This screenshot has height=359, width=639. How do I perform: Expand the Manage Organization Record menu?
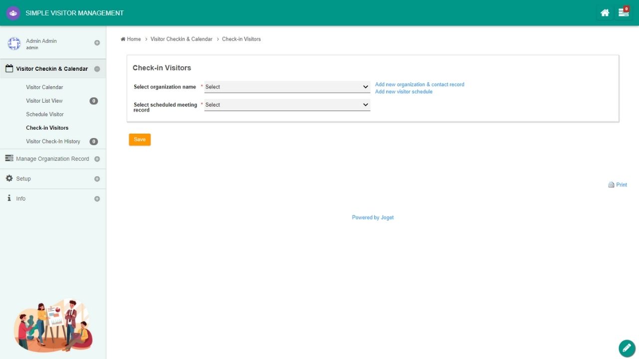(97, 159)
